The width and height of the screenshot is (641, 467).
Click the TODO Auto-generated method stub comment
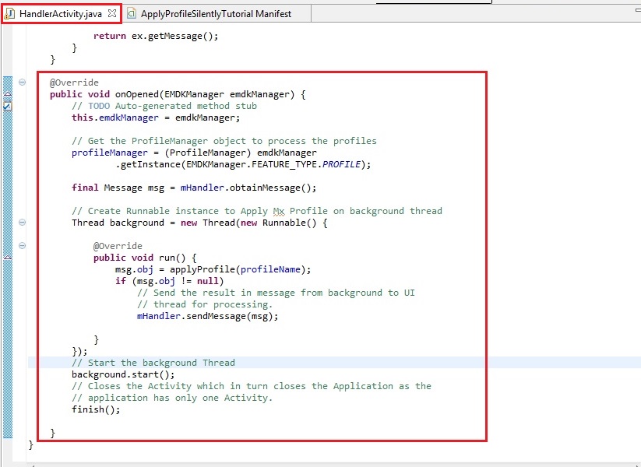click(171, 106)
